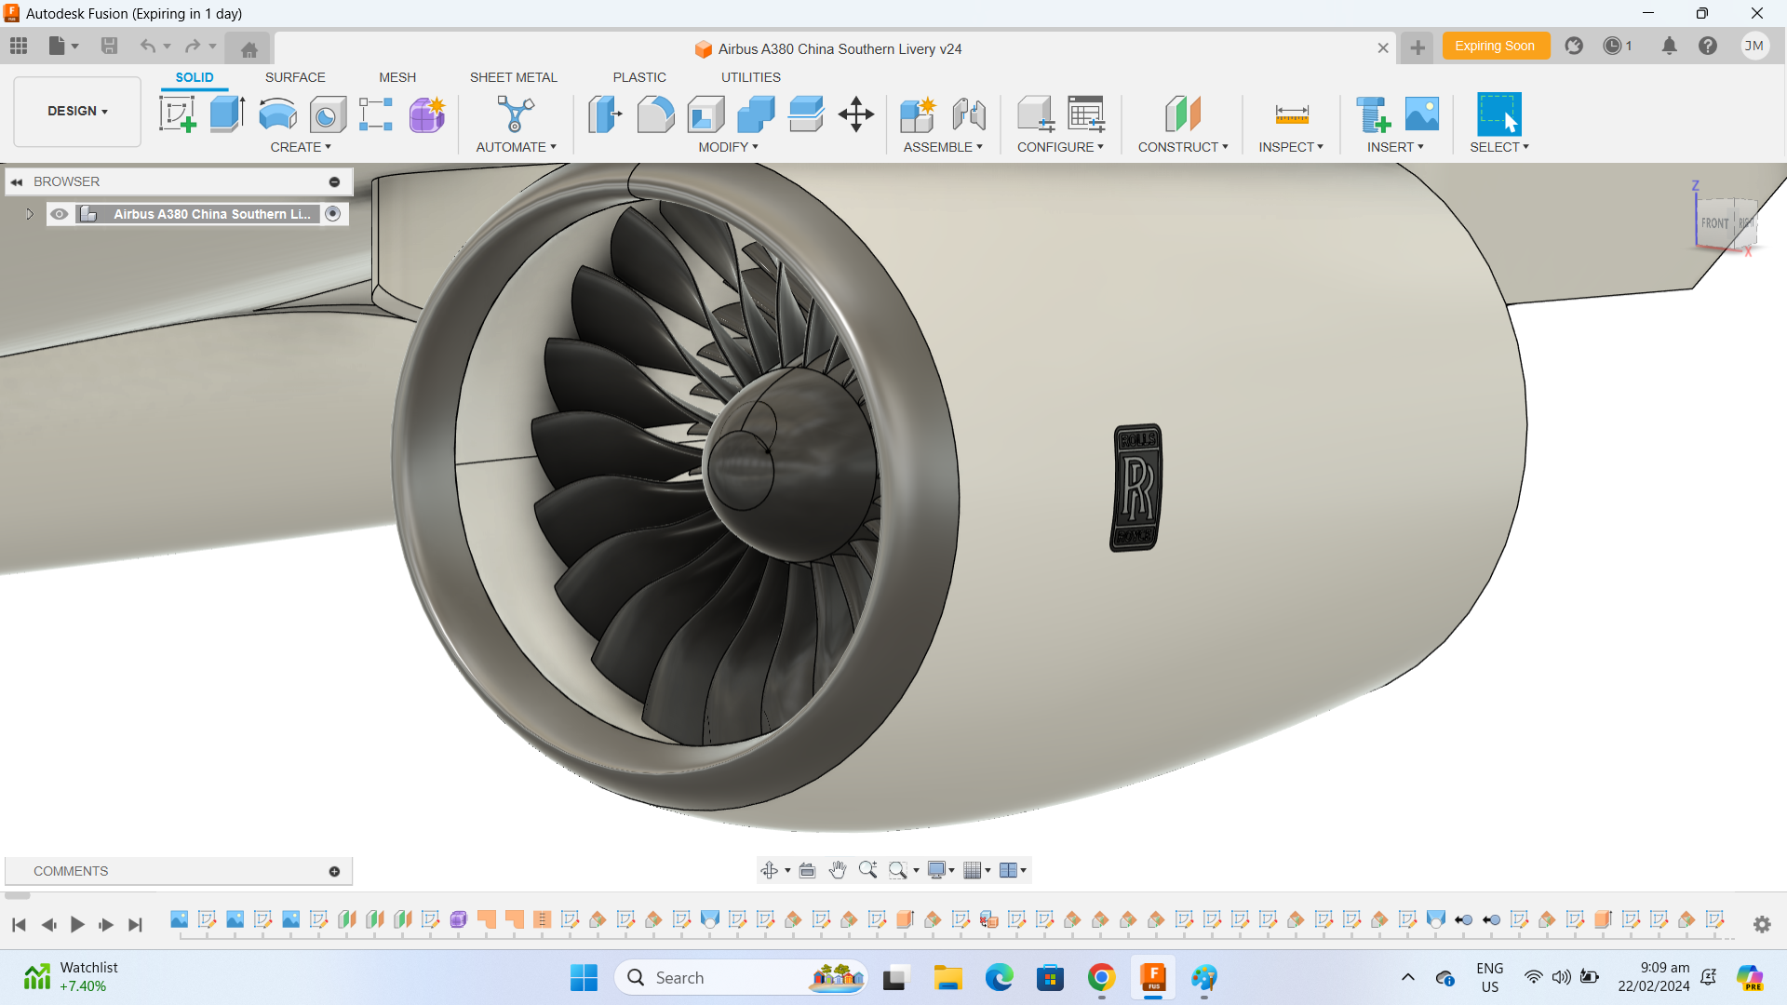This screenshot has width=1787, height=1005.
Task: Select the Pan hand navigation tool
Action: pos(838,870)
